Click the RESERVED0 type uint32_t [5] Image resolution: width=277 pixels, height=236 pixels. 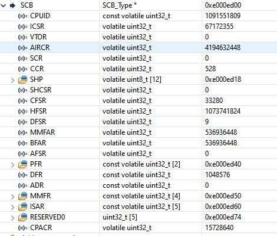pyautogui.click(x=120, y=217)
